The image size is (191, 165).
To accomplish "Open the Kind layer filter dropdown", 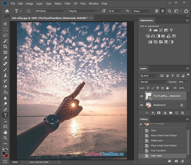I will tap(148, 76).
